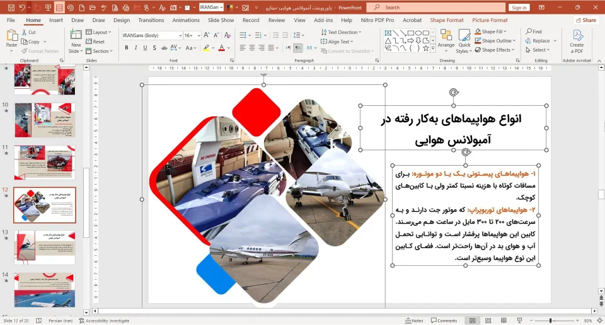
Task: Start Slide Show from status bar
Action: (519, 321)
